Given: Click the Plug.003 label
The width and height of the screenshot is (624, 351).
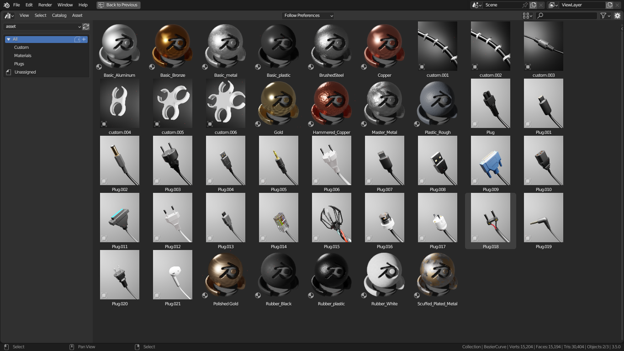Looking at the screenshot, I should 172,190.
